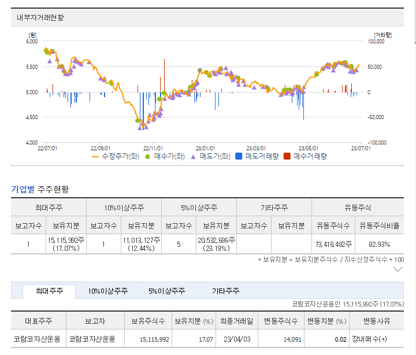
Task: Click the summary line 코람코자산운용인 15,115,992주 (17.07%)
Action: (348, 304)
